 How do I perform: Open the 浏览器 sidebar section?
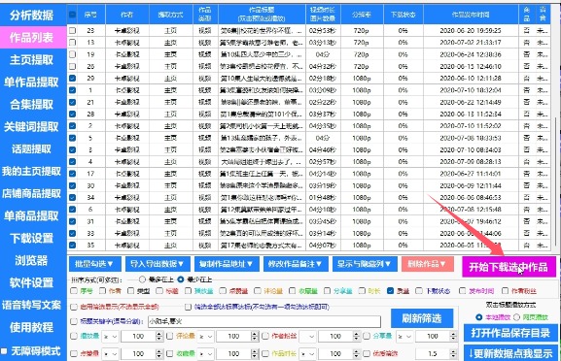(x=31, y=260)
